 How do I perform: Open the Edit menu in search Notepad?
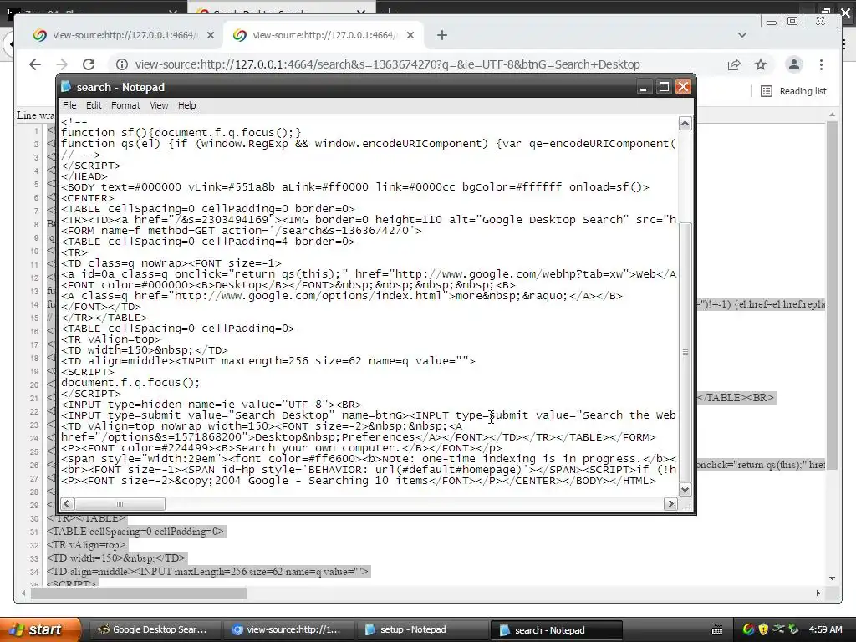pyautogui.click(x=94, y=105)
